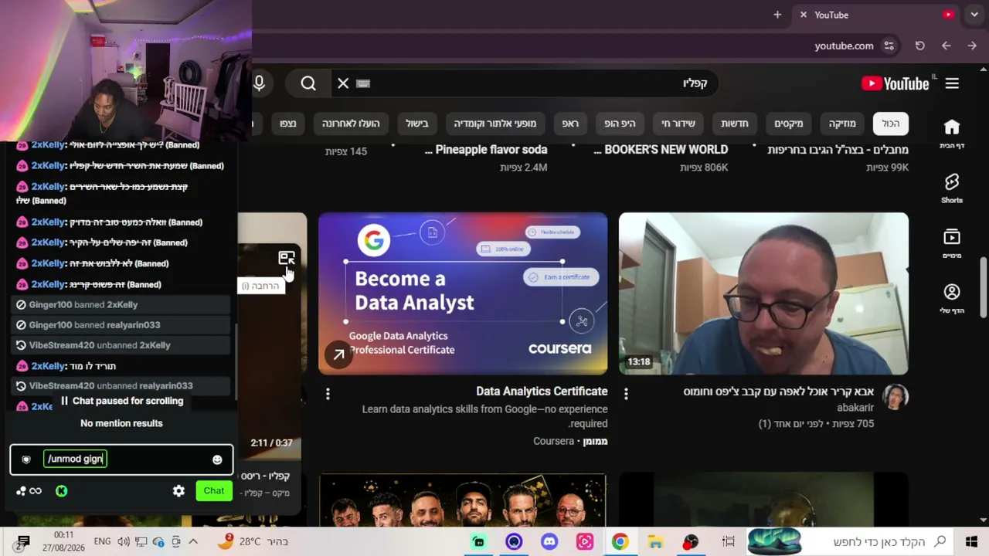Image resolution: width=989 pixels, height=556 pixels.
Task: Open the on-screen keyboard in search box
Action: click(363, 83)
